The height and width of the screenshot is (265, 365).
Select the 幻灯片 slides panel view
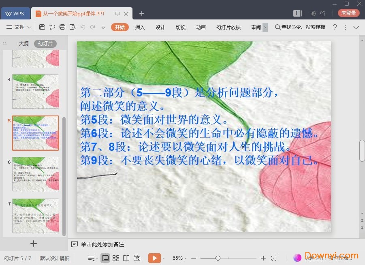point(45,44)
